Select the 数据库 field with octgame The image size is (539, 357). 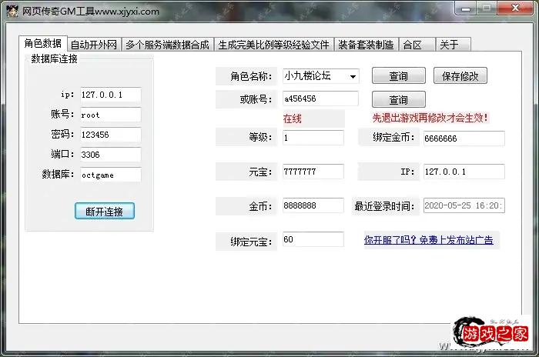point(111,175)
